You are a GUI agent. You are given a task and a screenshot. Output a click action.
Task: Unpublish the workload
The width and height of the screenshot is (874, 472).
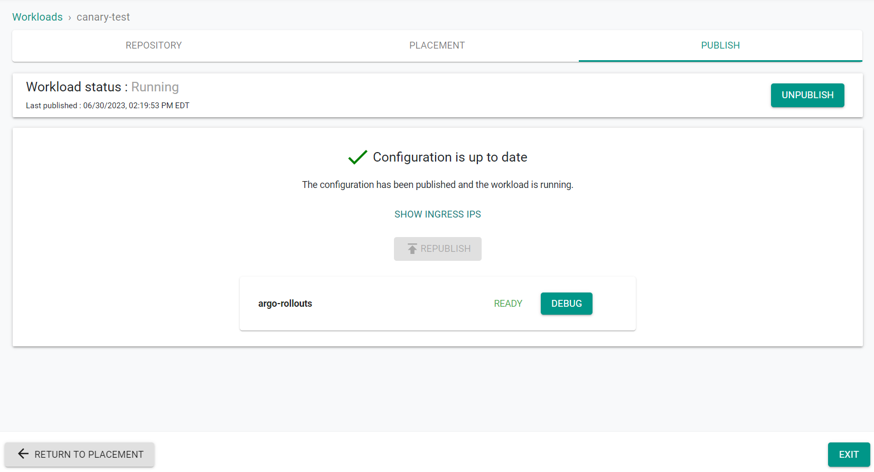click(x=807, y=95)
